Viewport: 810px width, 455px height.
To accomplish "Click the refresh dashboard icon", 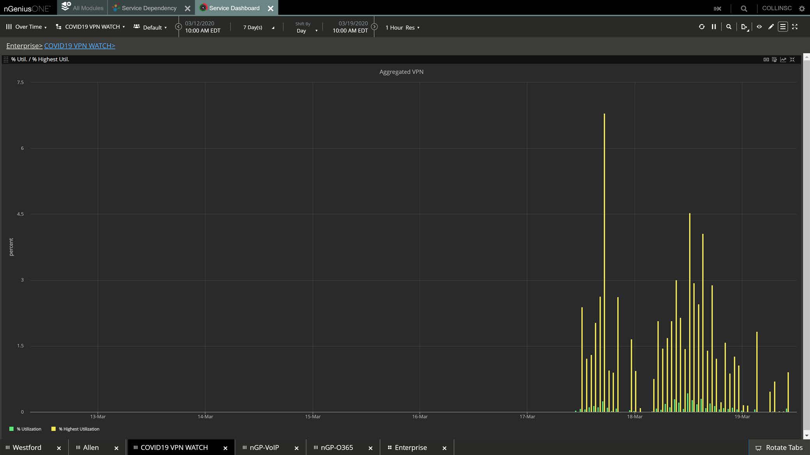I will [702, 27].
